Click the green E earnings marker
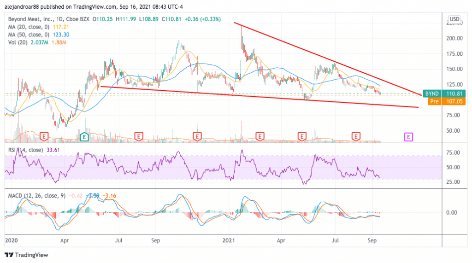 (x=84, y=137)
